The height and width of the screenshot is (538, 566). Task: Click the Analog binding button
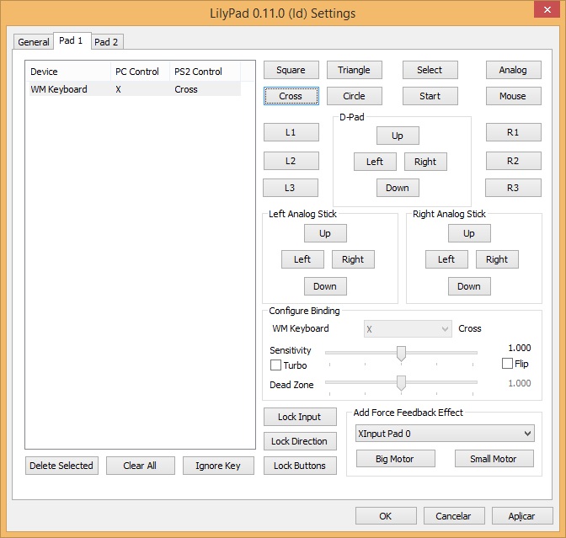click(513, 70)
